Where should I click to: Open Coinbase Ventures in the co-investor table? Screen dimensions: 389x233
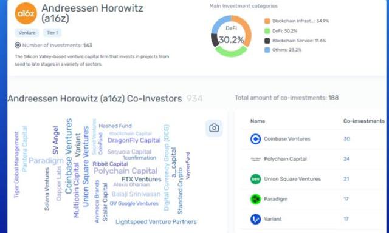[287, 139]
